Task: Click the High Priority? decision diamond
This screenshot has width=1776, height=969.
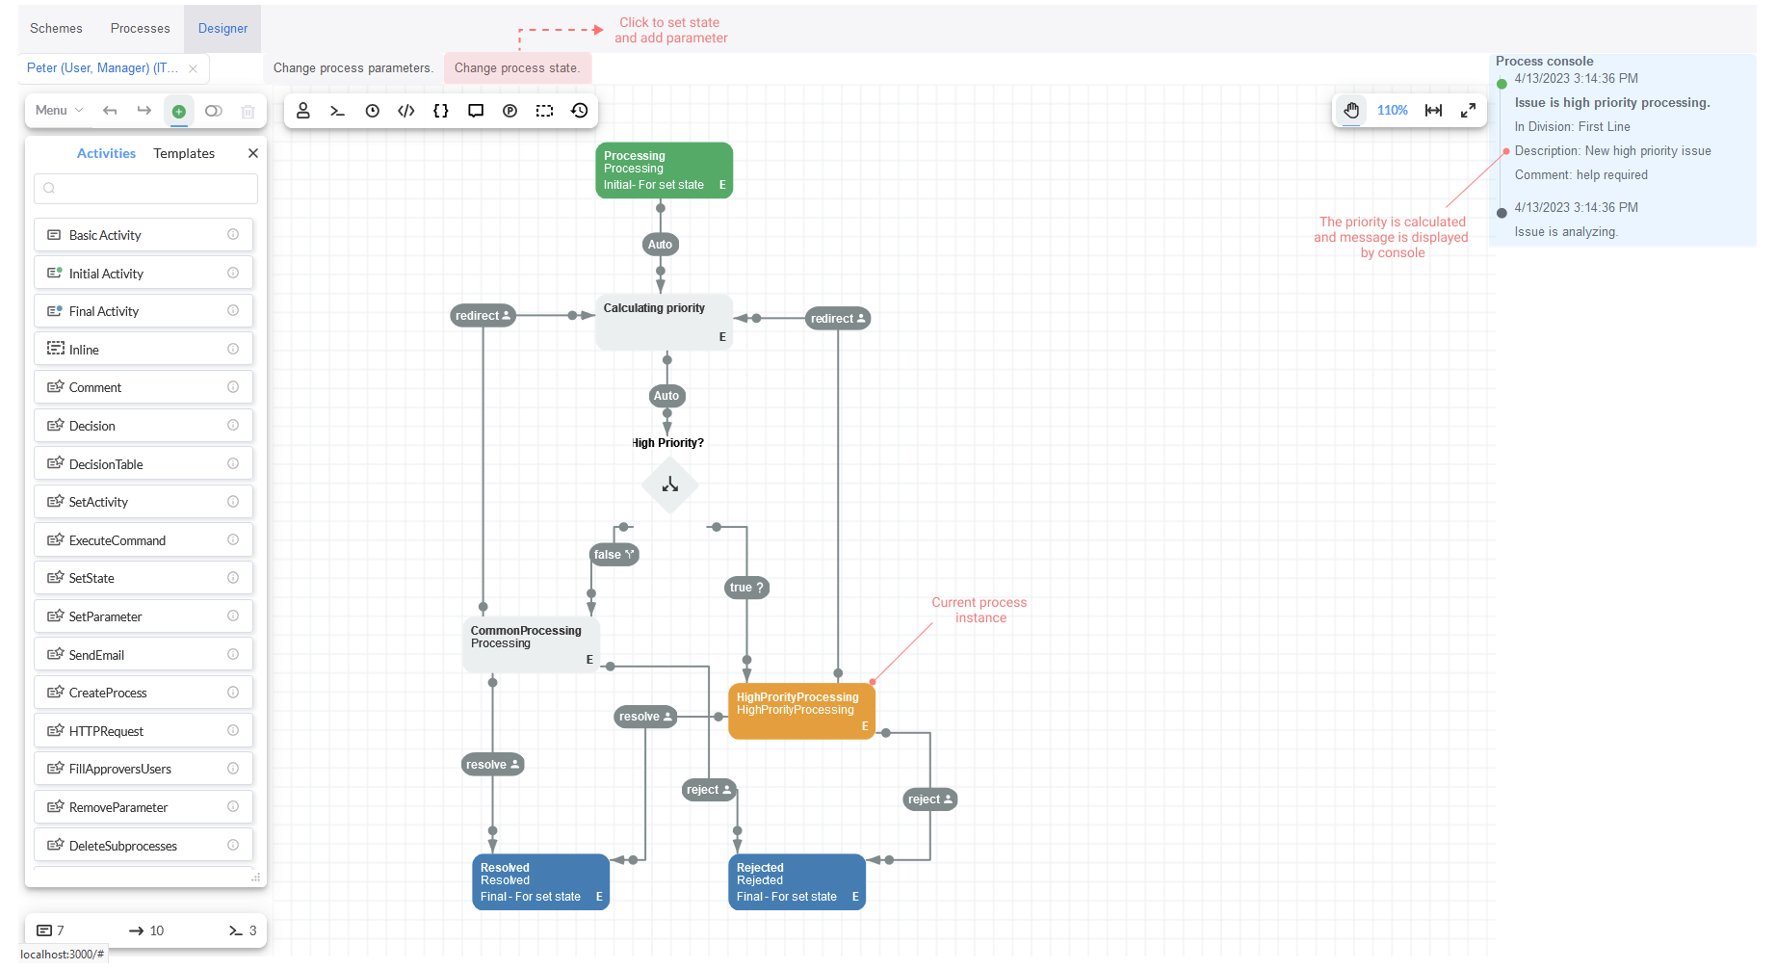Action: click(x=670, y=484)
